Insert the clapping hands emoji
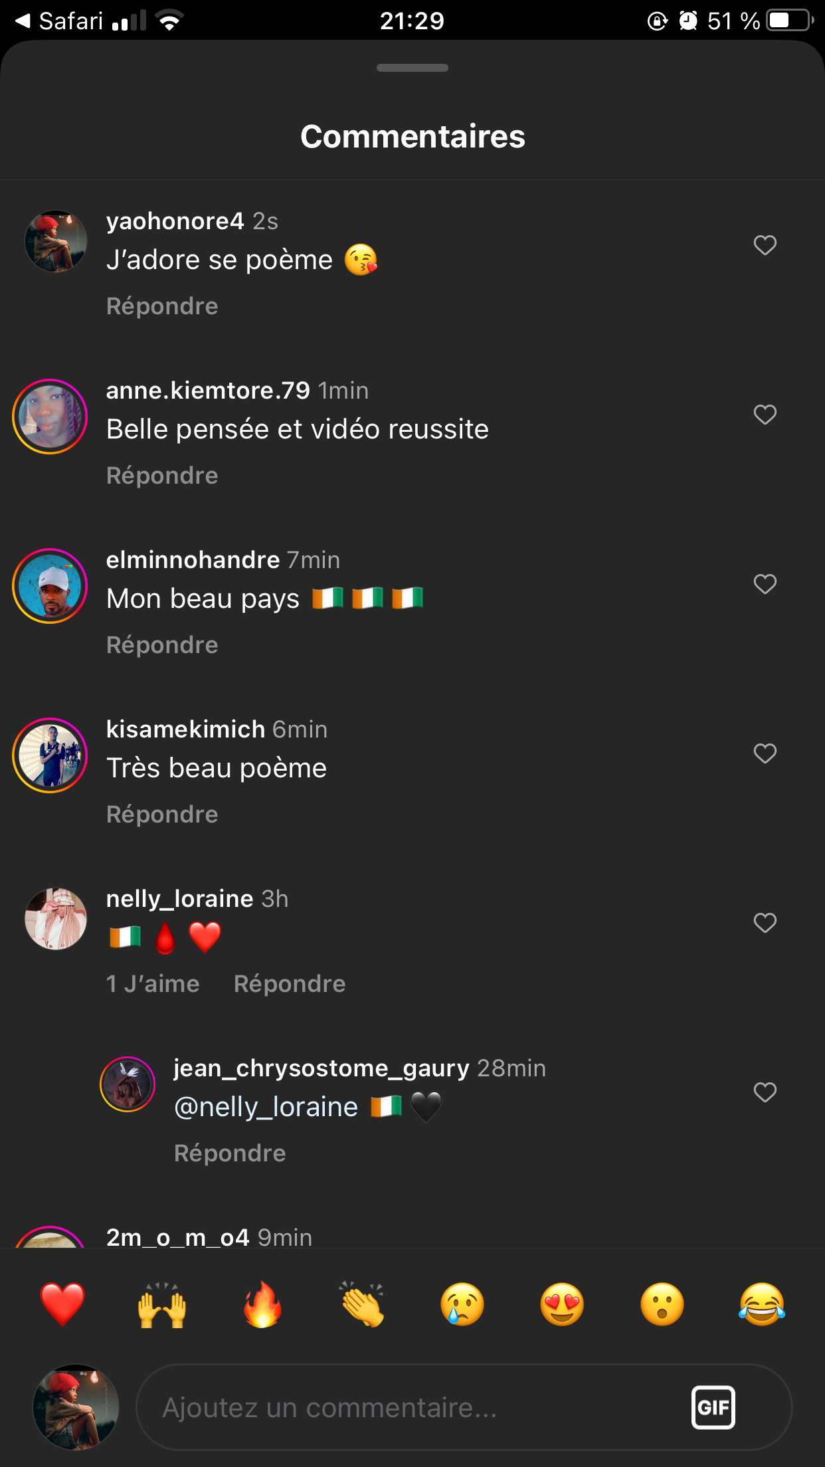The image size is (825, 1467). [x=363, y=1304]
